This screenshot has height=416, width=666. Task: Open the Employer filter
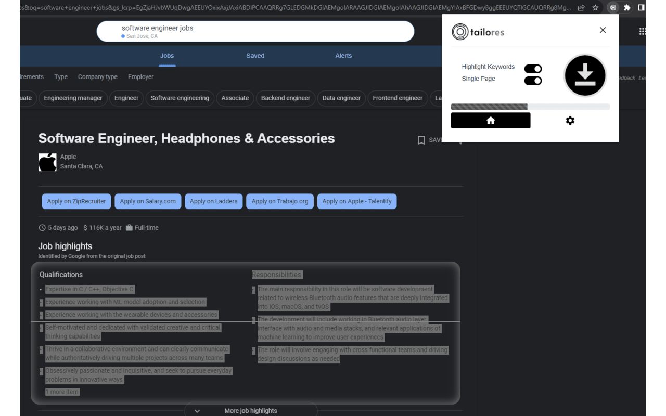tap(141, 77)
